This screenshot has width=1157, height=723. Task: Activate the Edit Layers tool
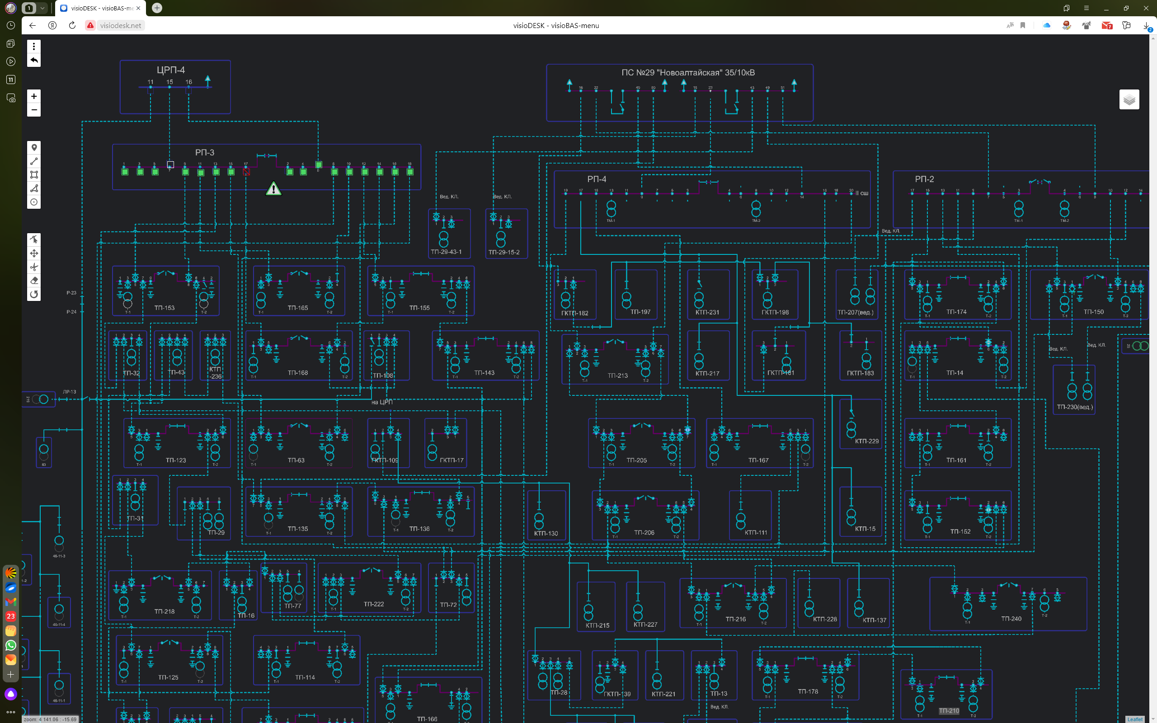(x=34, y=239)
